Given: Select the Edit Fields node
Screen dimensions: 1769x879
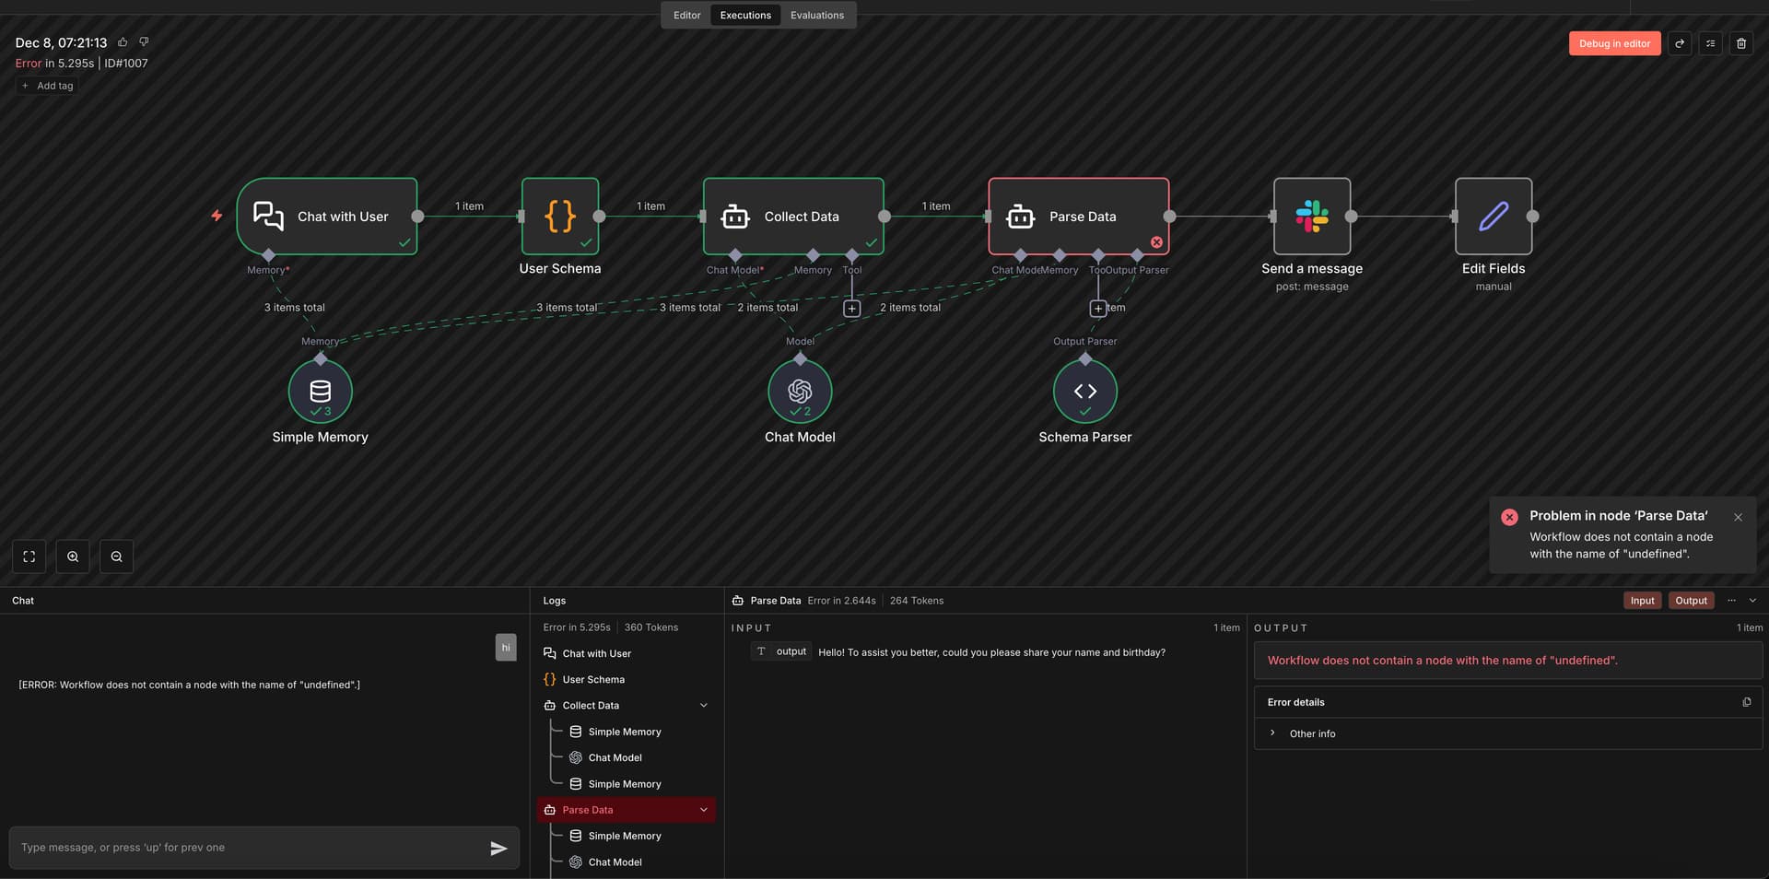Looking at the screenshot, I should point(1494,217).
